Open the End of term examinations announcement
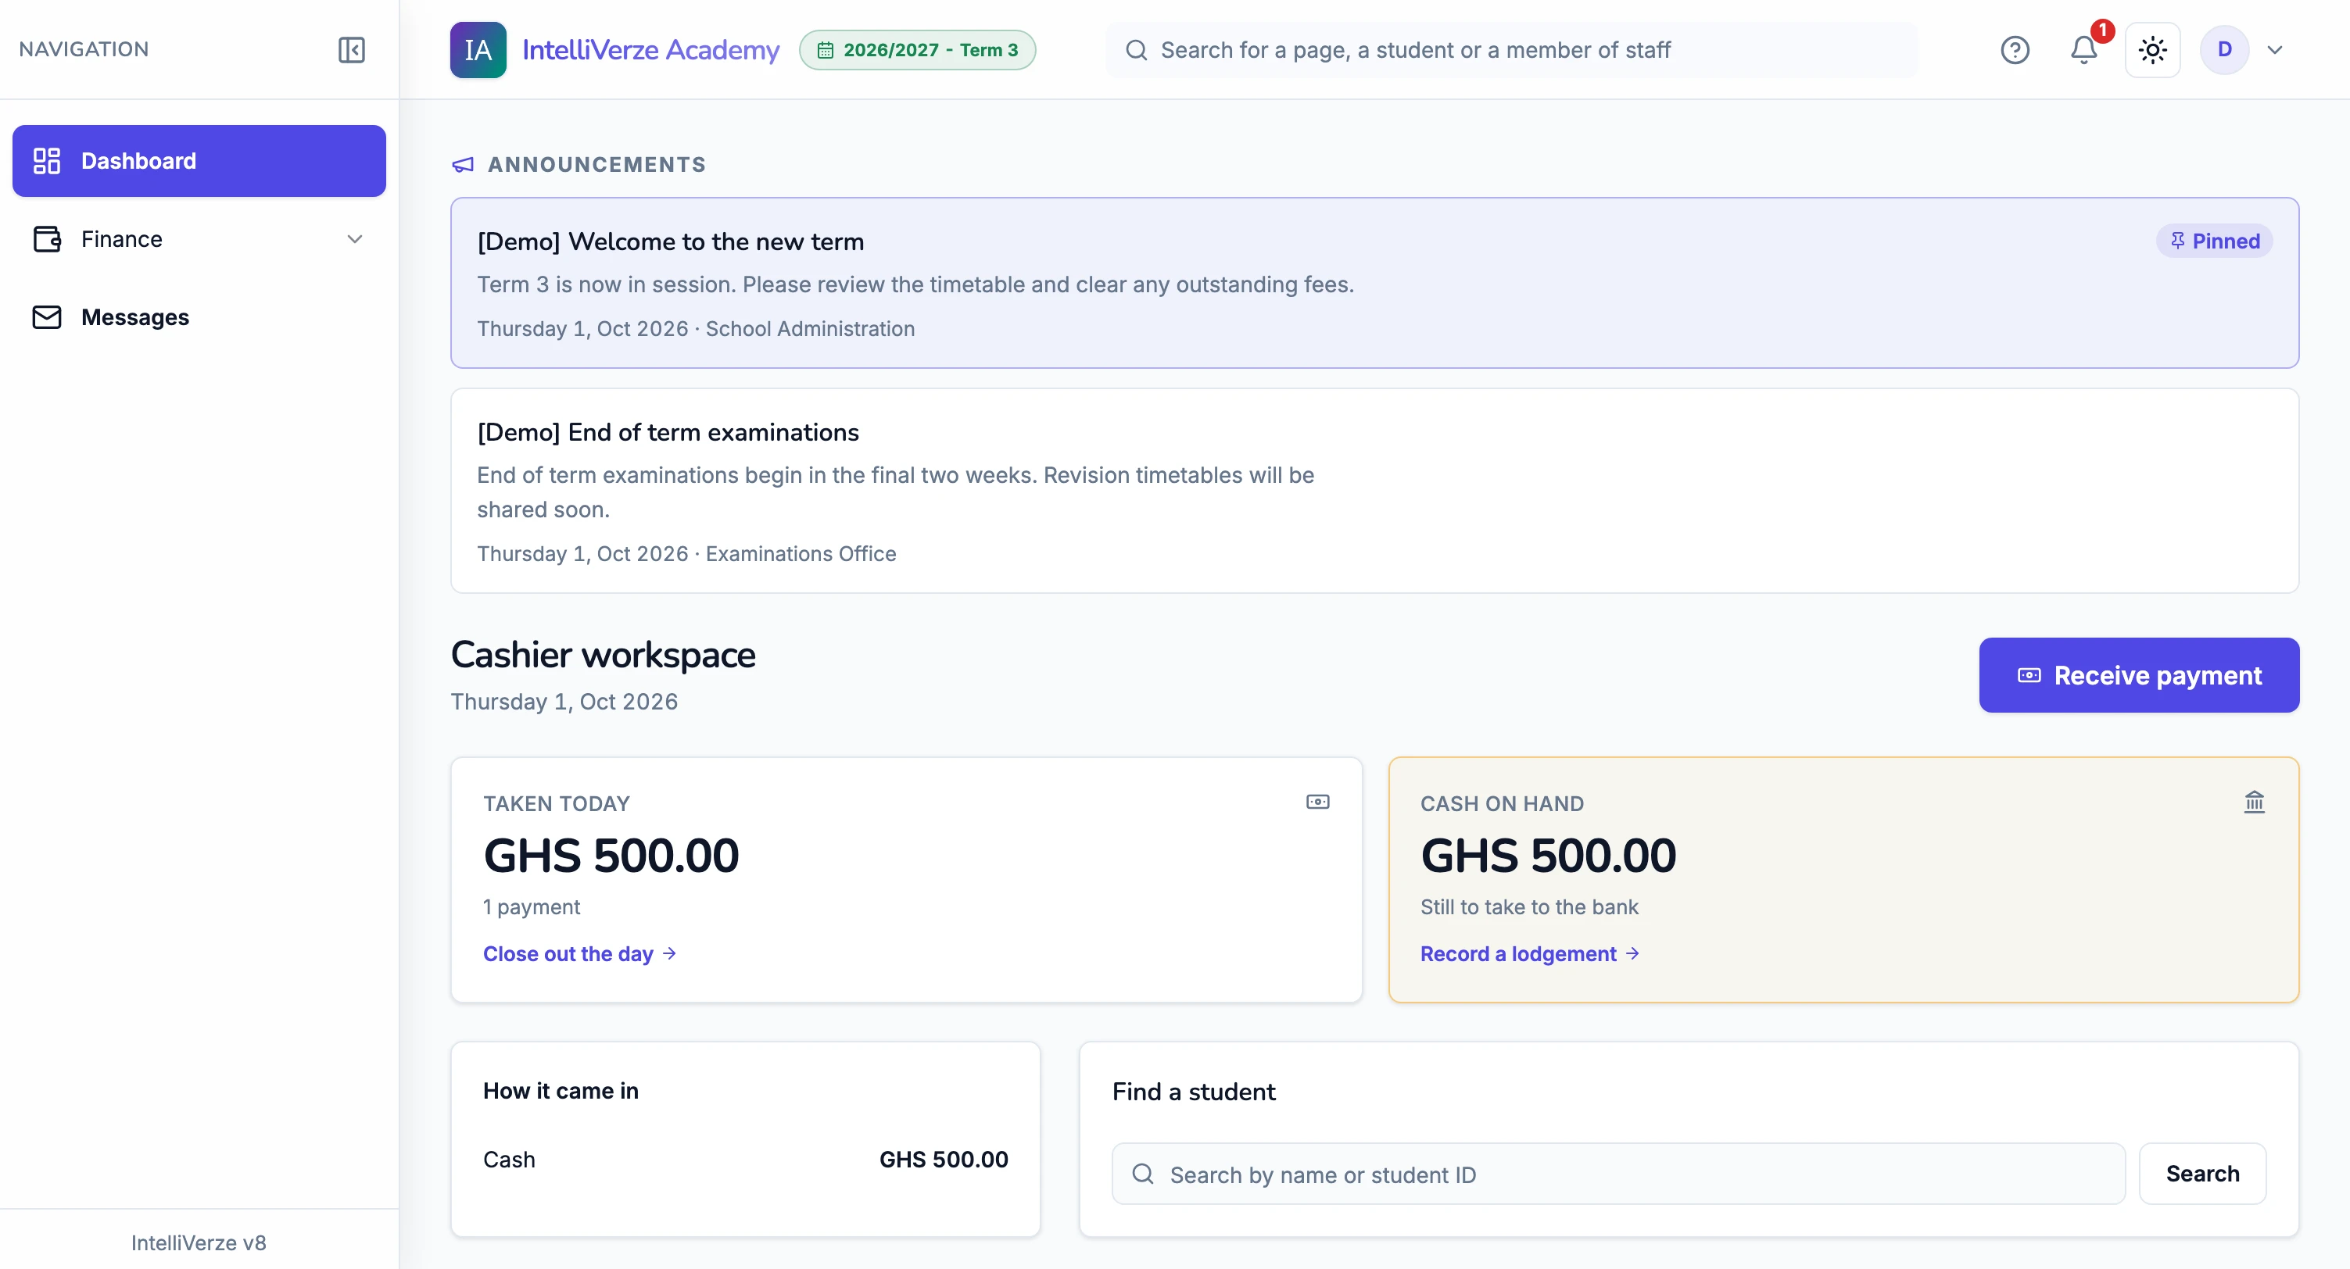 click(x=1374, y=491)
